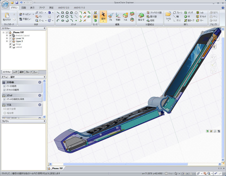Activate the プル (Pull) tool

pyautogui.click(x=110, y=16)
